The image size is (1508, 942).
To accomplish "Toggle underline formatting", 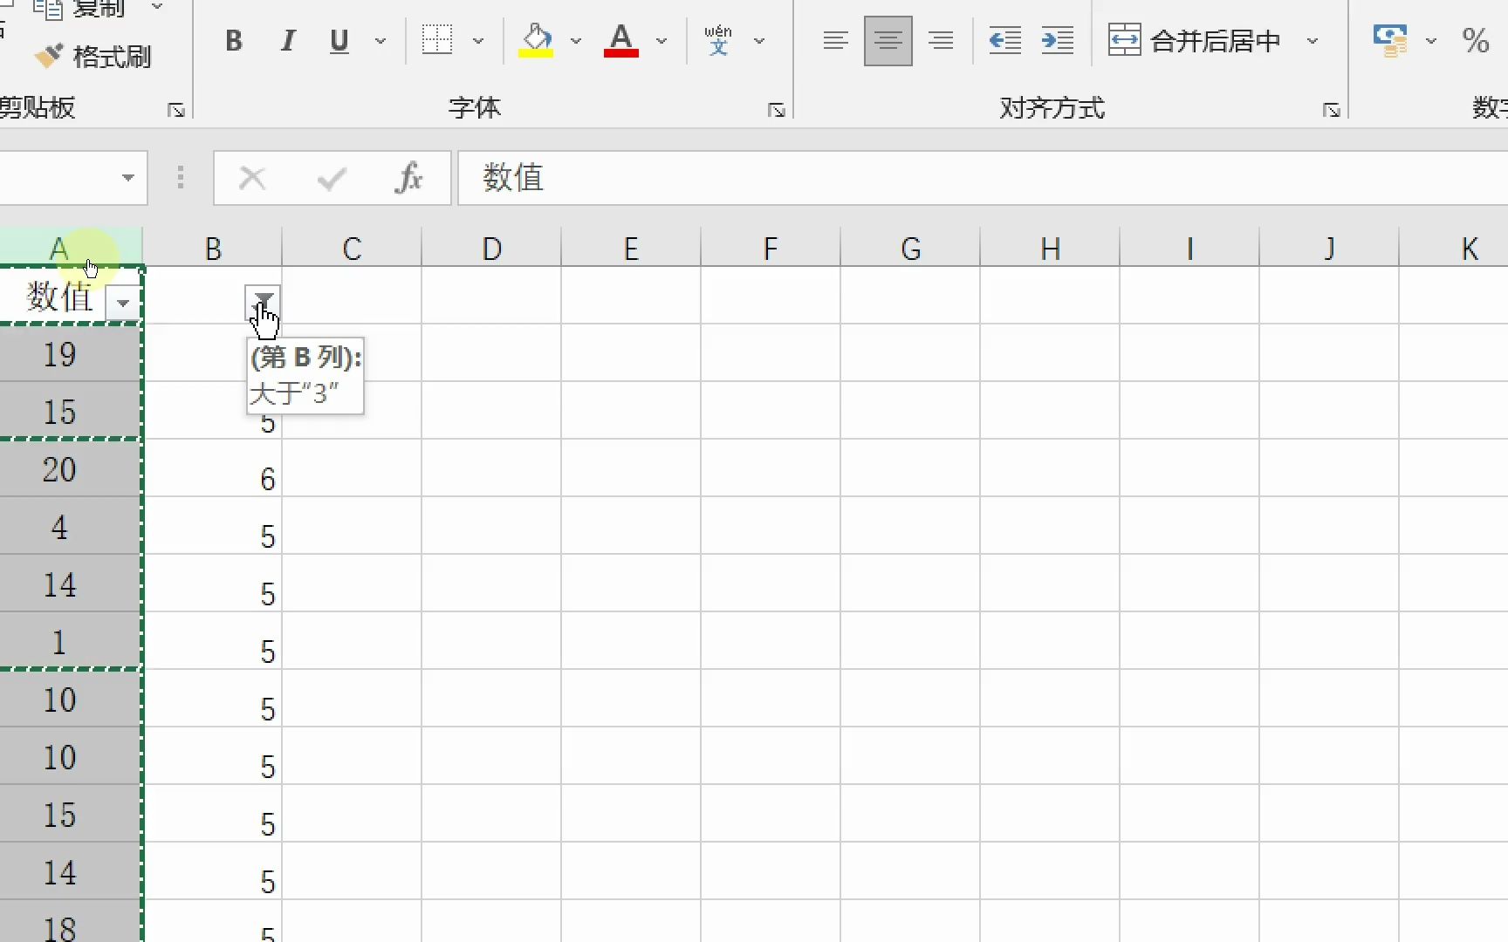I will [339, 40].
